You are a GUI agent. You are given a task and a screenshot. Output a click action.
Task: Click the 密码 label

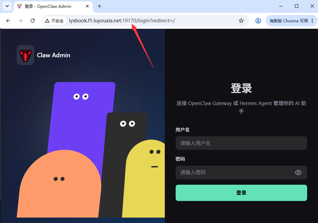(x=180, y=159)
